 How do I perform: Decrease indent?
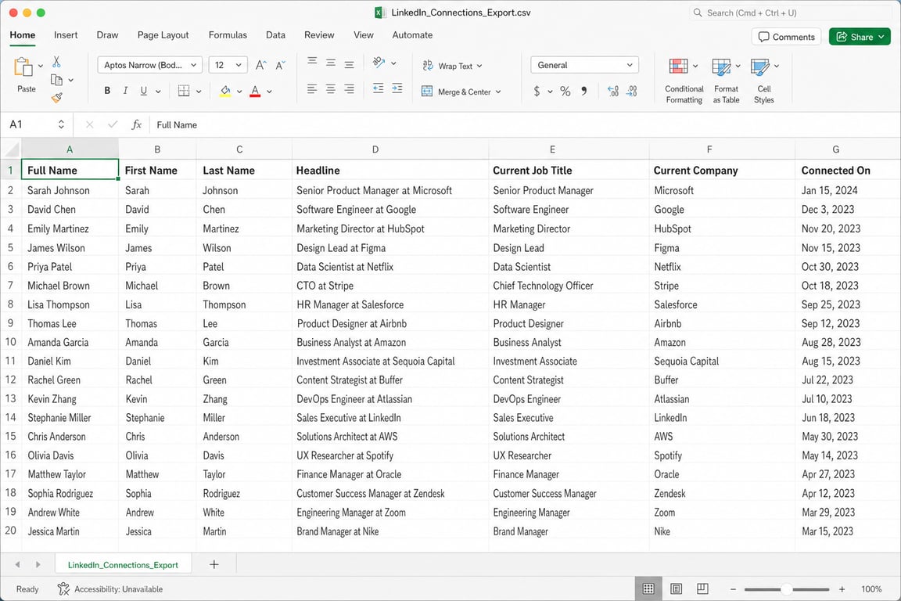click(x=378, y=88)
